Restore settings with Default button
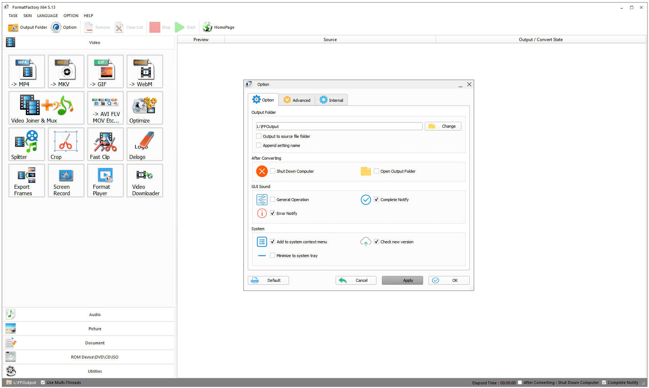649x388 pixels. (268, 280)
